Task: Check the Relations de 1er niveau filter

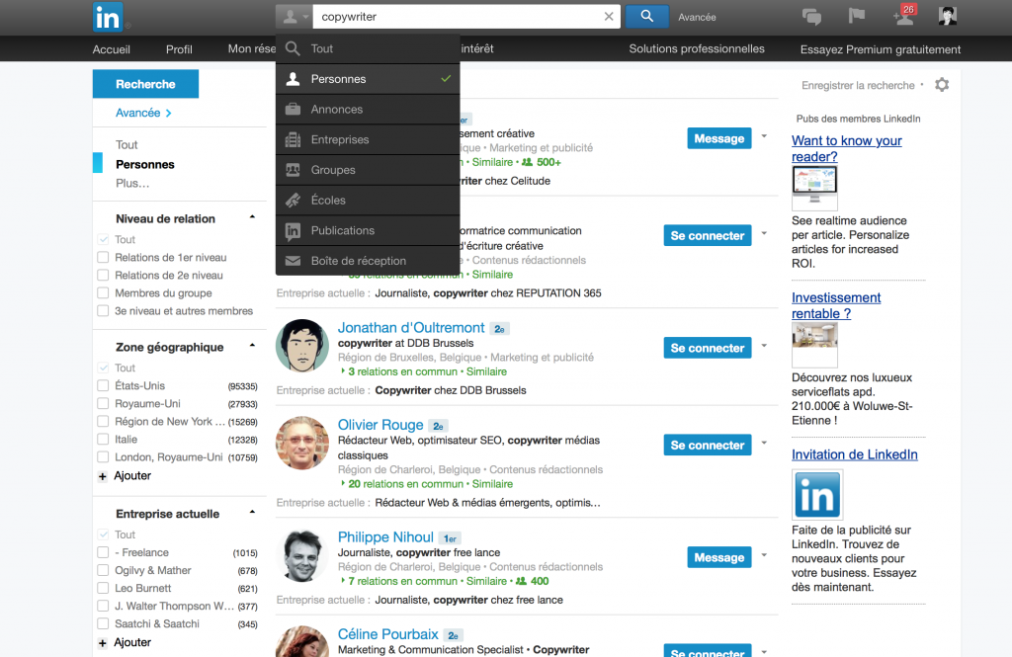Action: [x=103, y=258]
